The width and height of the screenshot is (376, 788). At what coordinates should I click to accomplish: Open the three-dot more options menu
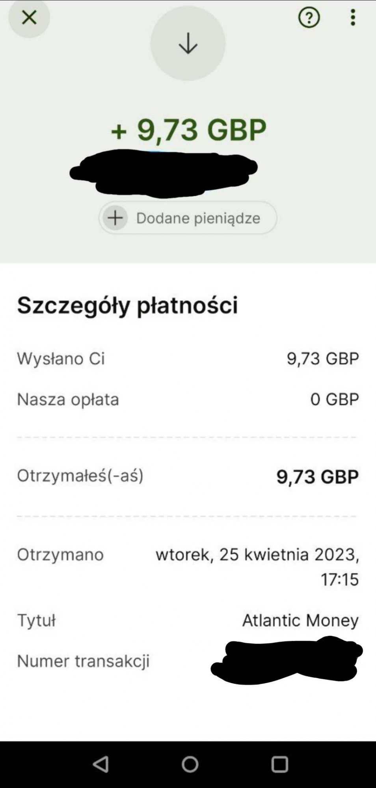(x=353, y=17)
